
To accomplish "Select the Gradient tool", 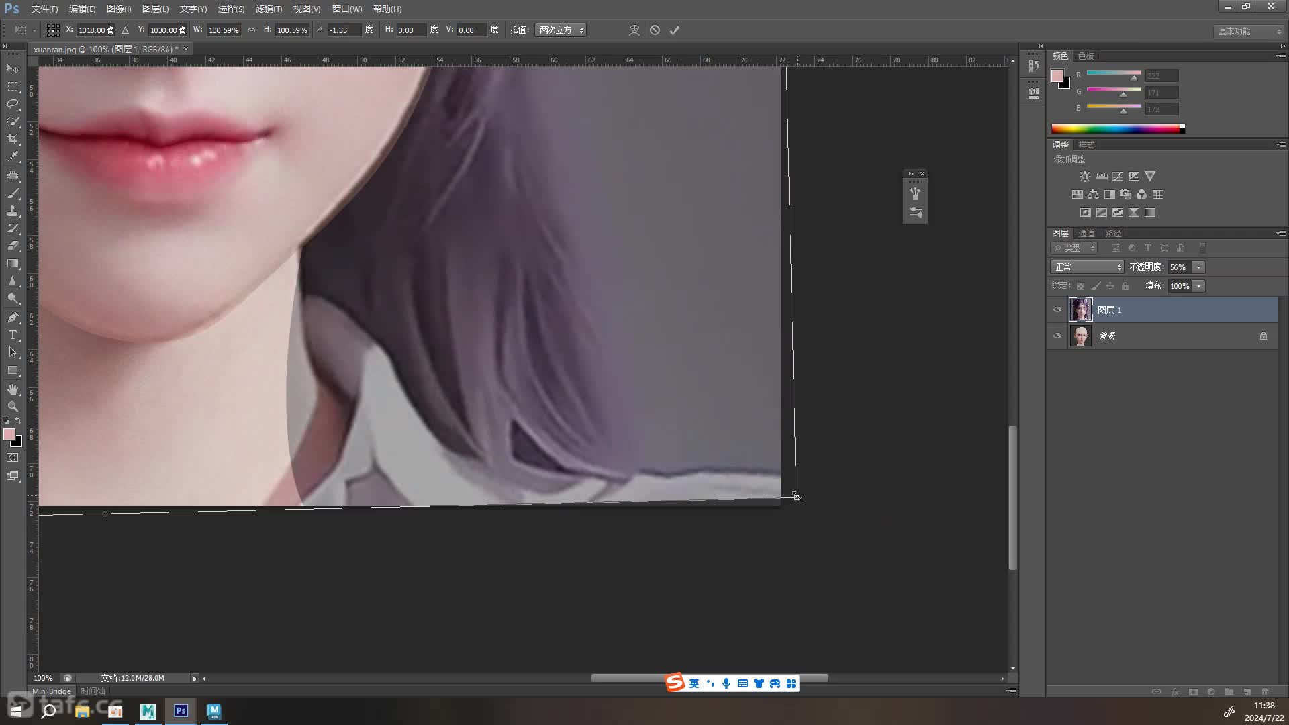I will [13, 263].
